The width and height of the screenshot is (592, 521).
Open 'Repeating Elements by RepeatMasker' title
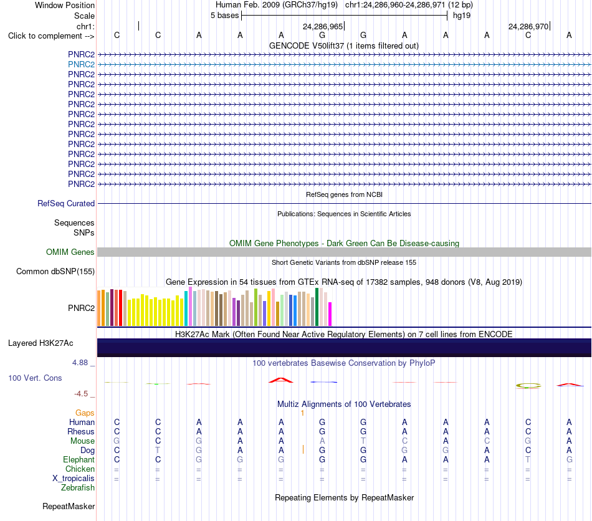click(x=344, y=497)
